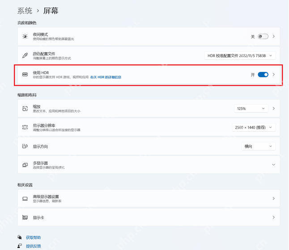Click the 缩放和布局 section heading
Image resolution: width=289 pixels, height=250 pixels.
pyautogui.click(x=27, y=95)
